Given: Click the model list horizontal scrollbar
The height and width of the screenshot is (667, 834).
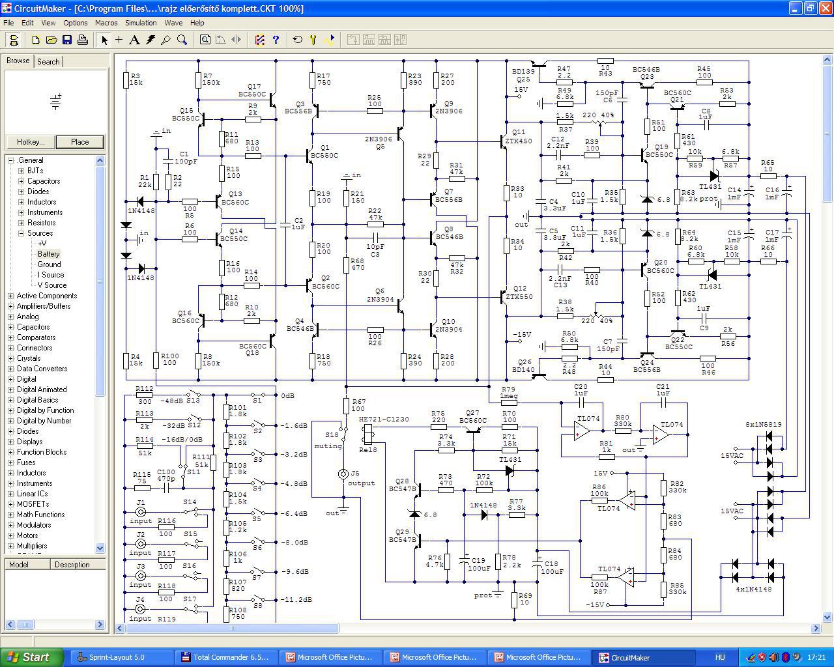Looking at the screenshot, I should click(x=55, y=624).
